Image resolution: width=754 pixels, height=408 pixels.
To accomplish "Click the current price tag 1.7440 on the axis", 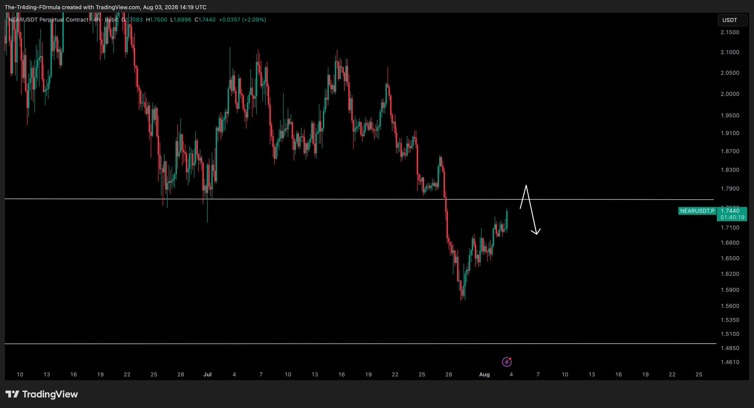I will click(730, 211).
